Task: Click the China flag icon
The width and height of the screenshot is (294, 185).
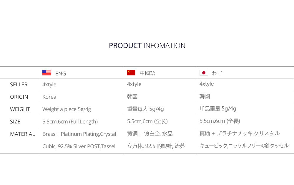Action: [131, 72]
